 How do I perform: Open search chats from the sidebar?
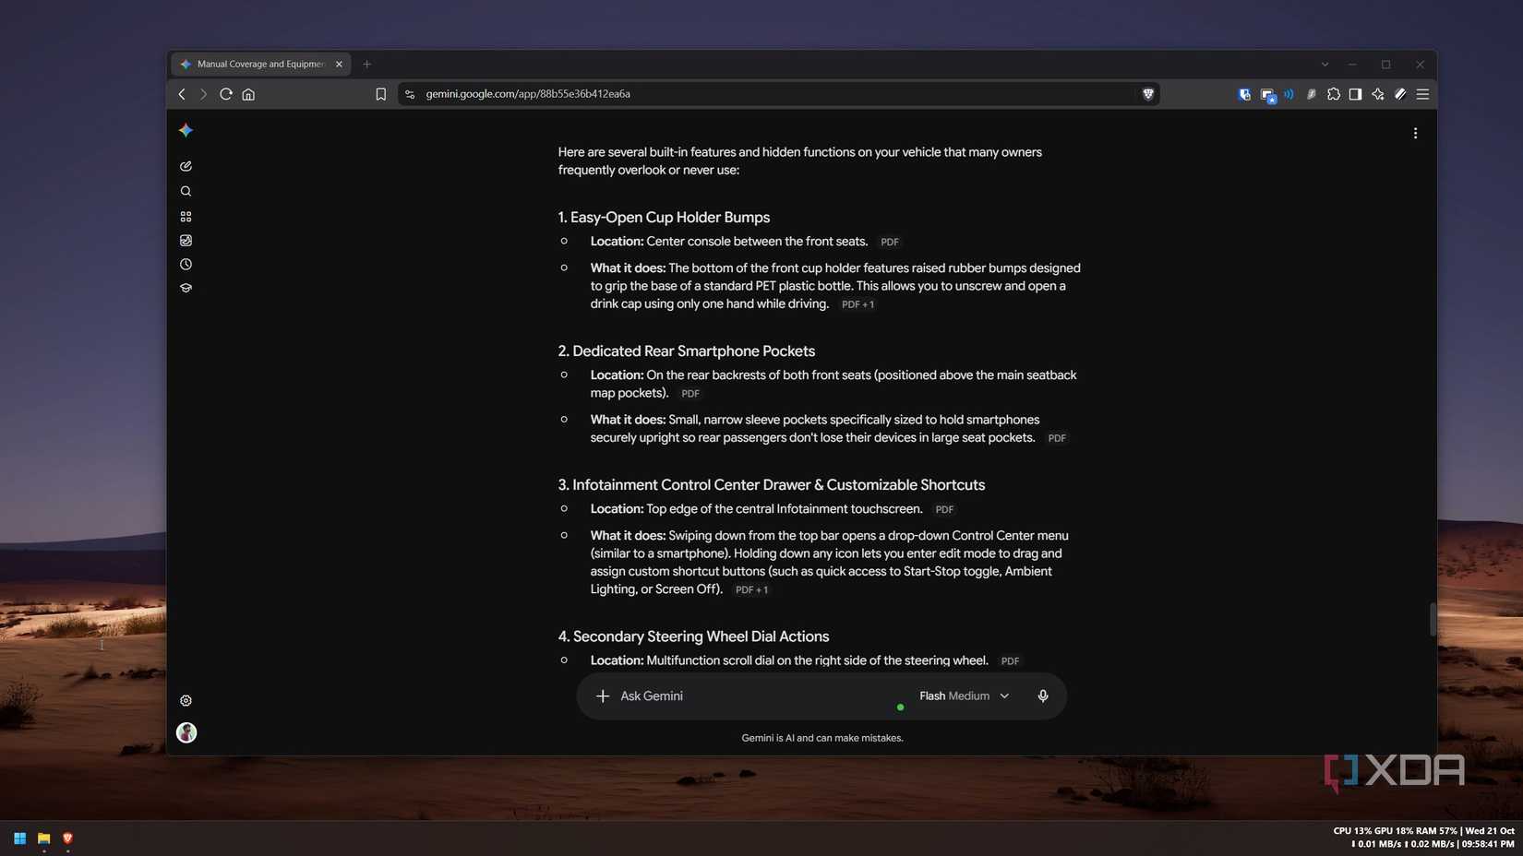click(186, 191)
